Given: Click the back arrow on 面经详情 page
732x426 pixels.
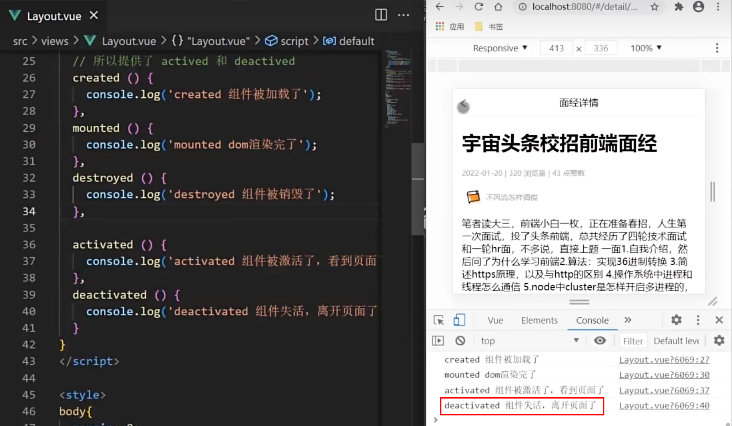Looking at the screenshot, I should pyautogui.click(x=463, y=105).
